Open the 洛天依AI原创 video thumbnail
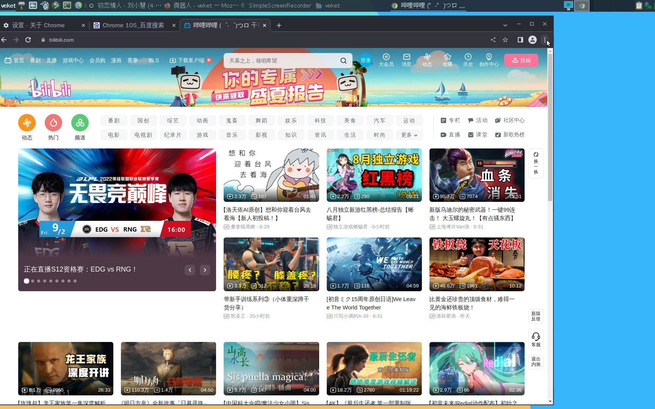 [271, 175]
